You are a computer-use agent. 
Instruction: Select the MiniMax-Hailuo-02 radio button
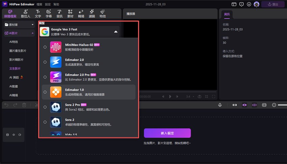45,47
